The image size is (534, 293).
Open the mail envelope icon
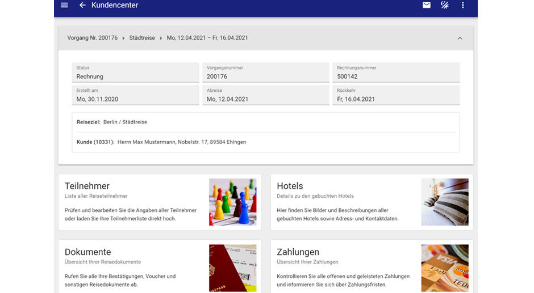[x=427, y=5]
